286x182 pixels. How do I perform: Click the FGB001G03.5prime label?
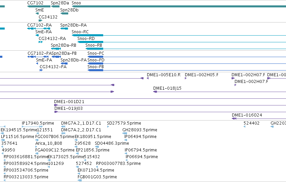click(x=97, y=177)
